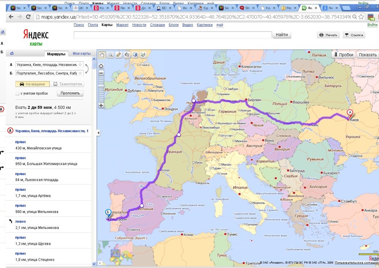The width and height of the screenshot is (379, 268).
Task: Click search magnifier in address bar
Action: point(355,17)
